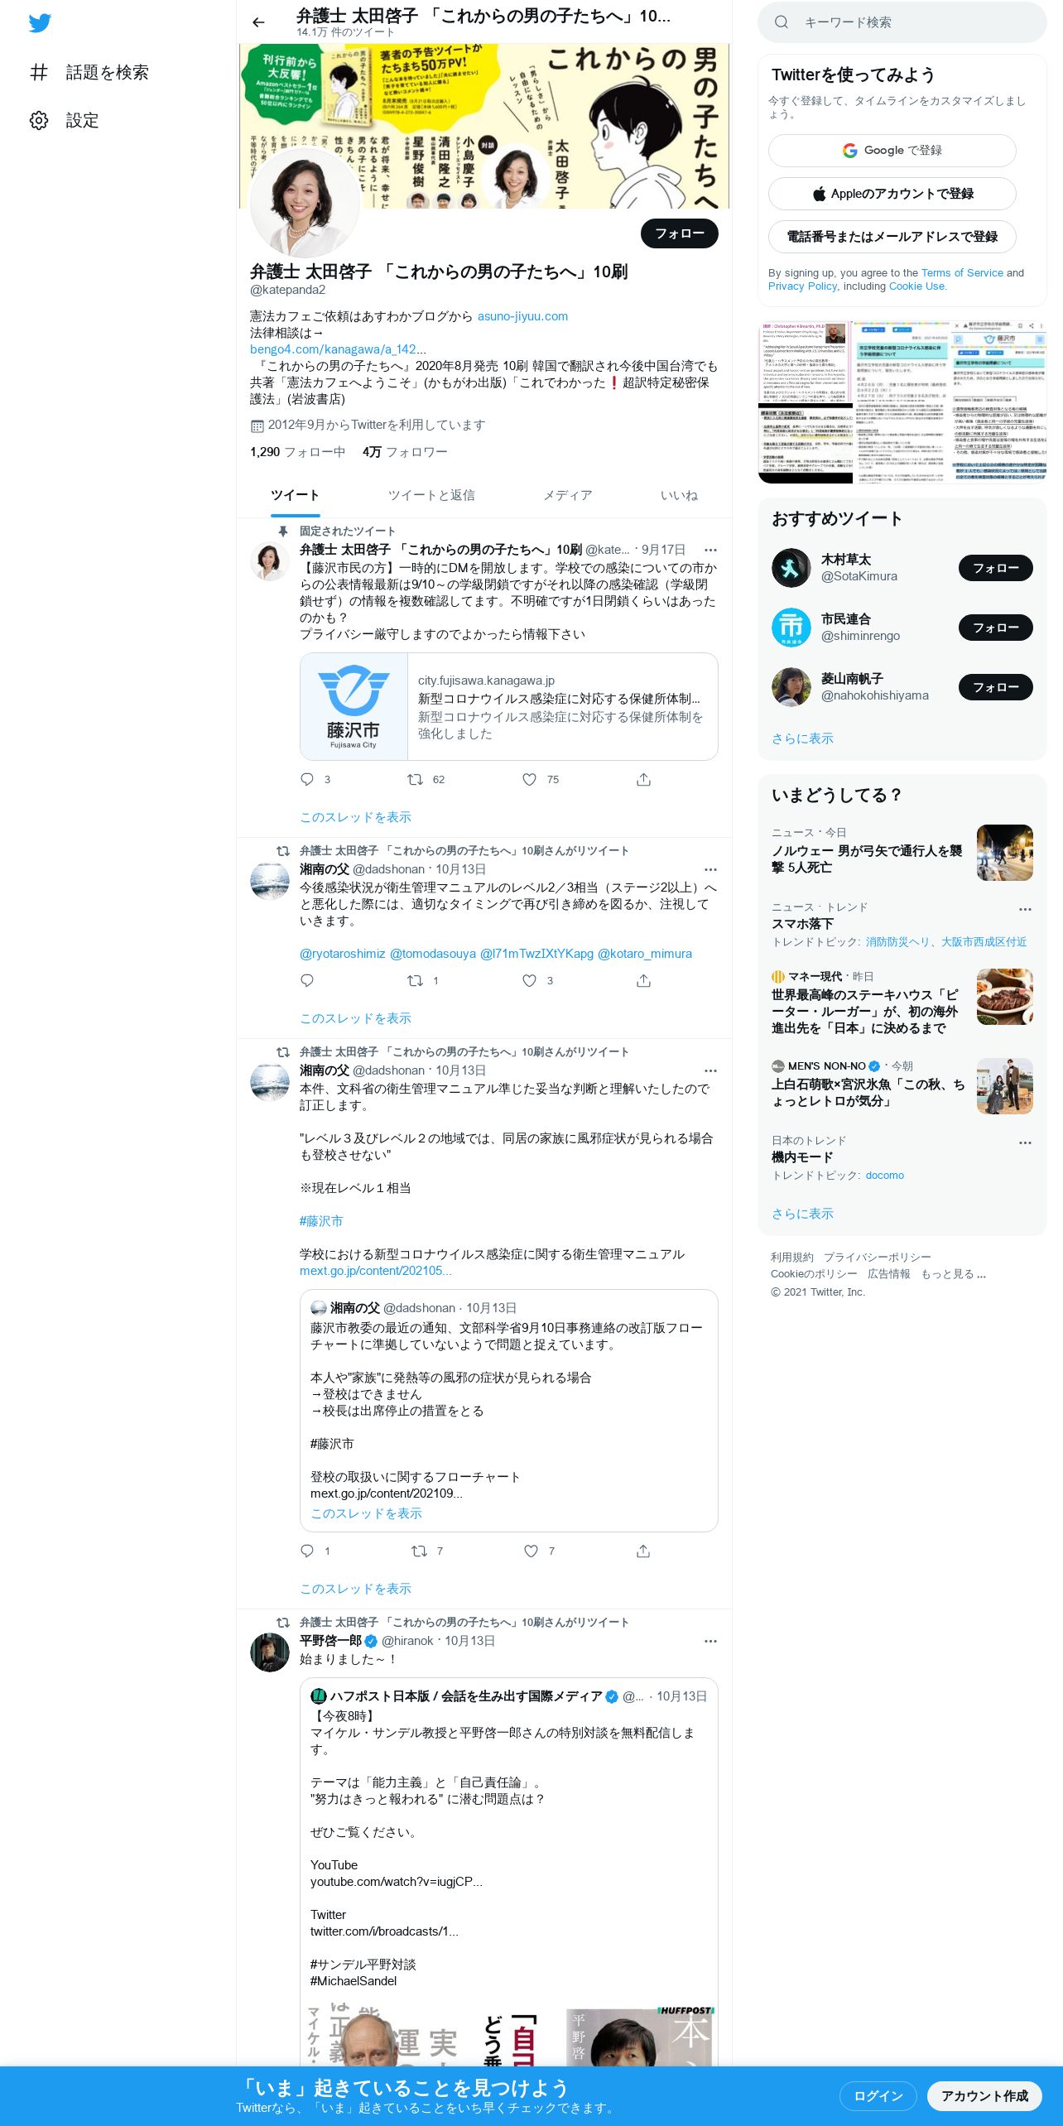Open もっと見る footer menu

953,1274
